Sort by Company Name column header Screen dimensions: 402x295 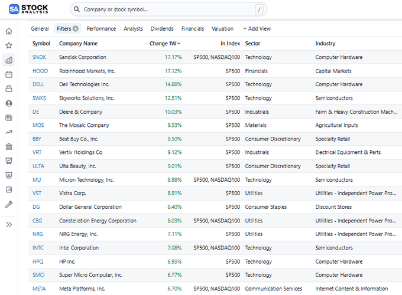tap(78, 44)
